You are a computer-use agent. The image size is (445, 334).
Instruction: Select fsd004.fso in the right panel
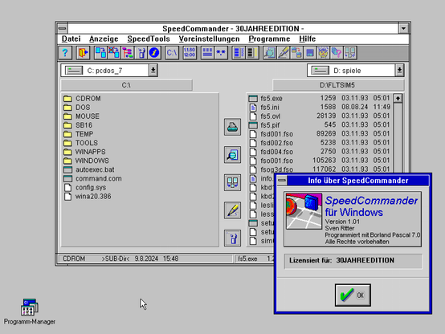click(320, 152)
